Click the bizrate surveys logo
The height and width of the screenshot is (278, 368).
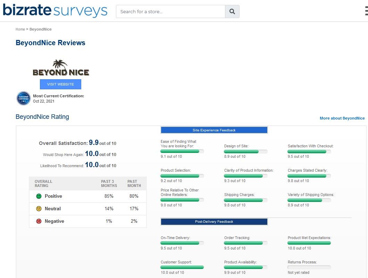[55, 10]
